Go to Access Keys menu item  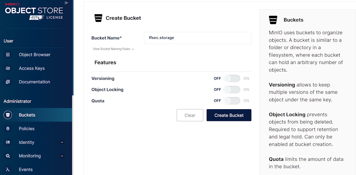32,68
